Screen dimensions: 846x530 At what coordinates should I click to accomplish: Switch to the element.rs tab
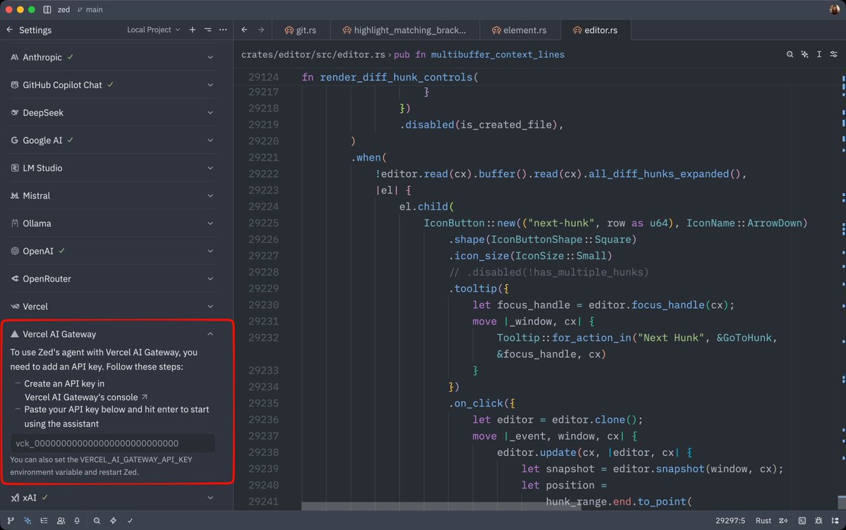point(519,30)
